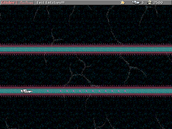Click the dark cave area between the channels
The image size is (172, 129).
coord(86,70)
